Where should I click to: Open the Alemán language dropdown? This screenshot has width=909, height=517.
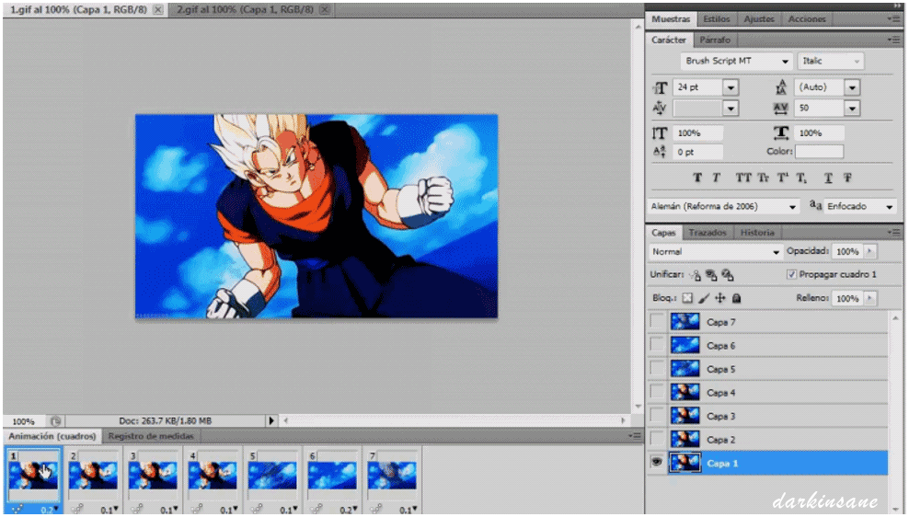coord(792,207)
